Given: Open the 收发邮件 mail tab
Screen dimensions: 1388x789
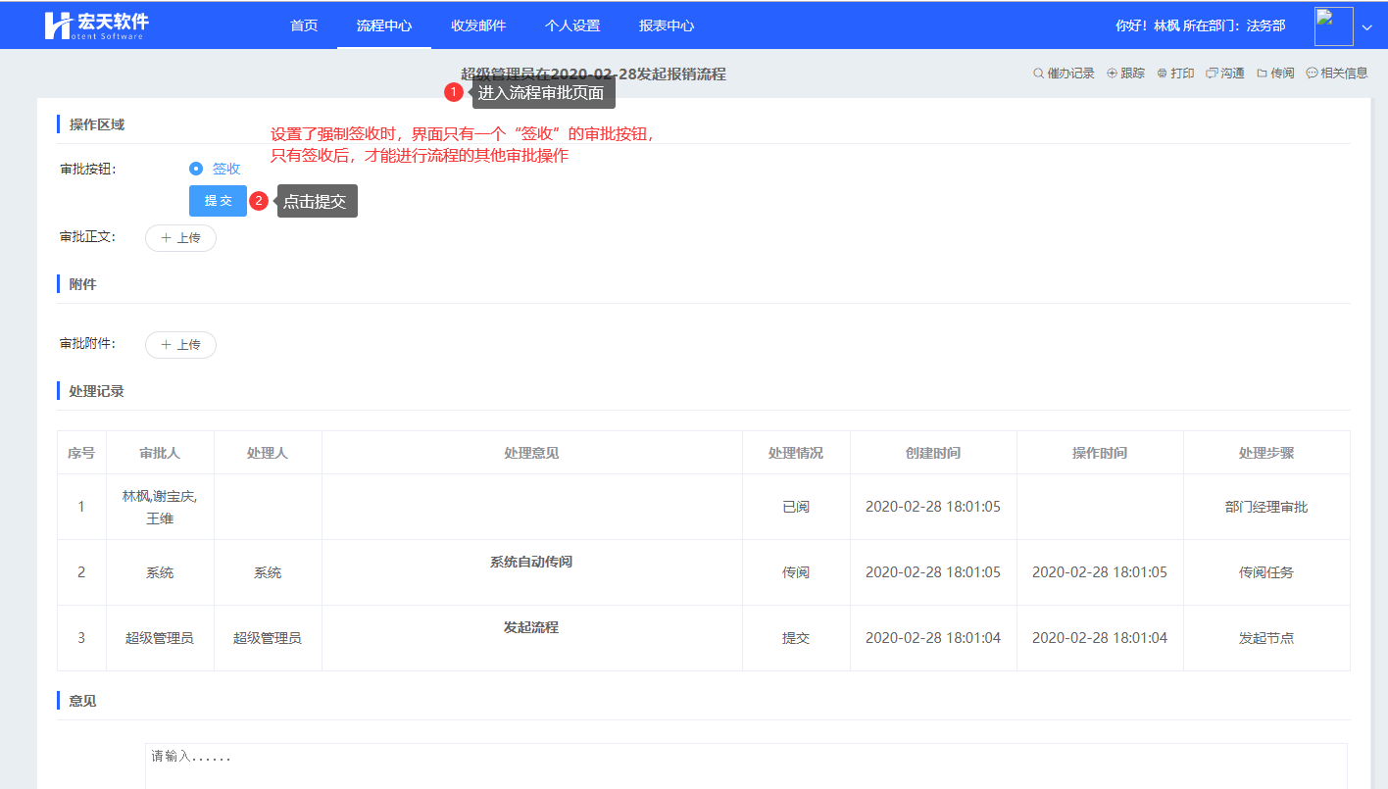Looking at the screenshot, I should [x=478, y=25].
